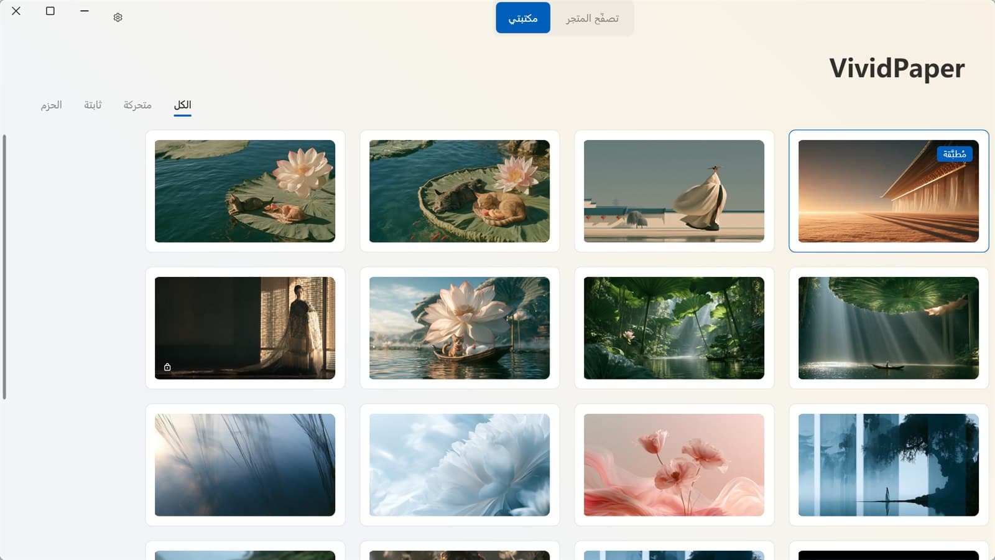The height and width of the screenshot is (560, 995).
Task: Choose light rays under lotus leaf wallpaper
Action: click(x=889, y=328)
